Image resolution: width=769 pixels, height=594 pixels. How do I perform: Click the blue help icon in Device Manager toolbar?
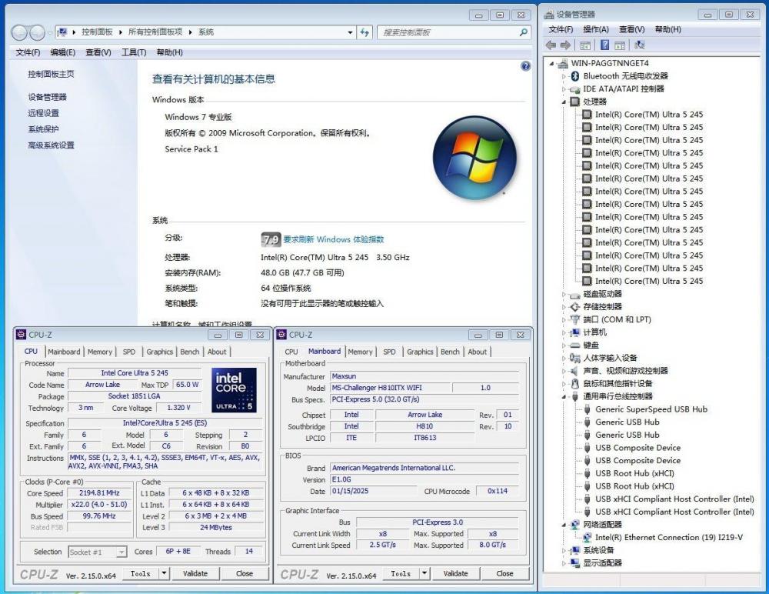604,45
